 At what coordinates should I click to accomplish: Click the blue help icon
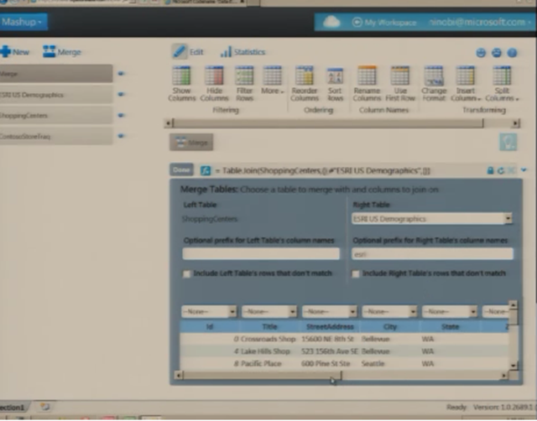pyautogui.click(x=512, y=53)
